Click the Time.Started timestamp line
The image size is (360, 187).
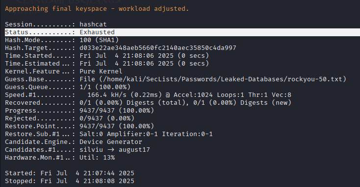[x=107, y=56]
